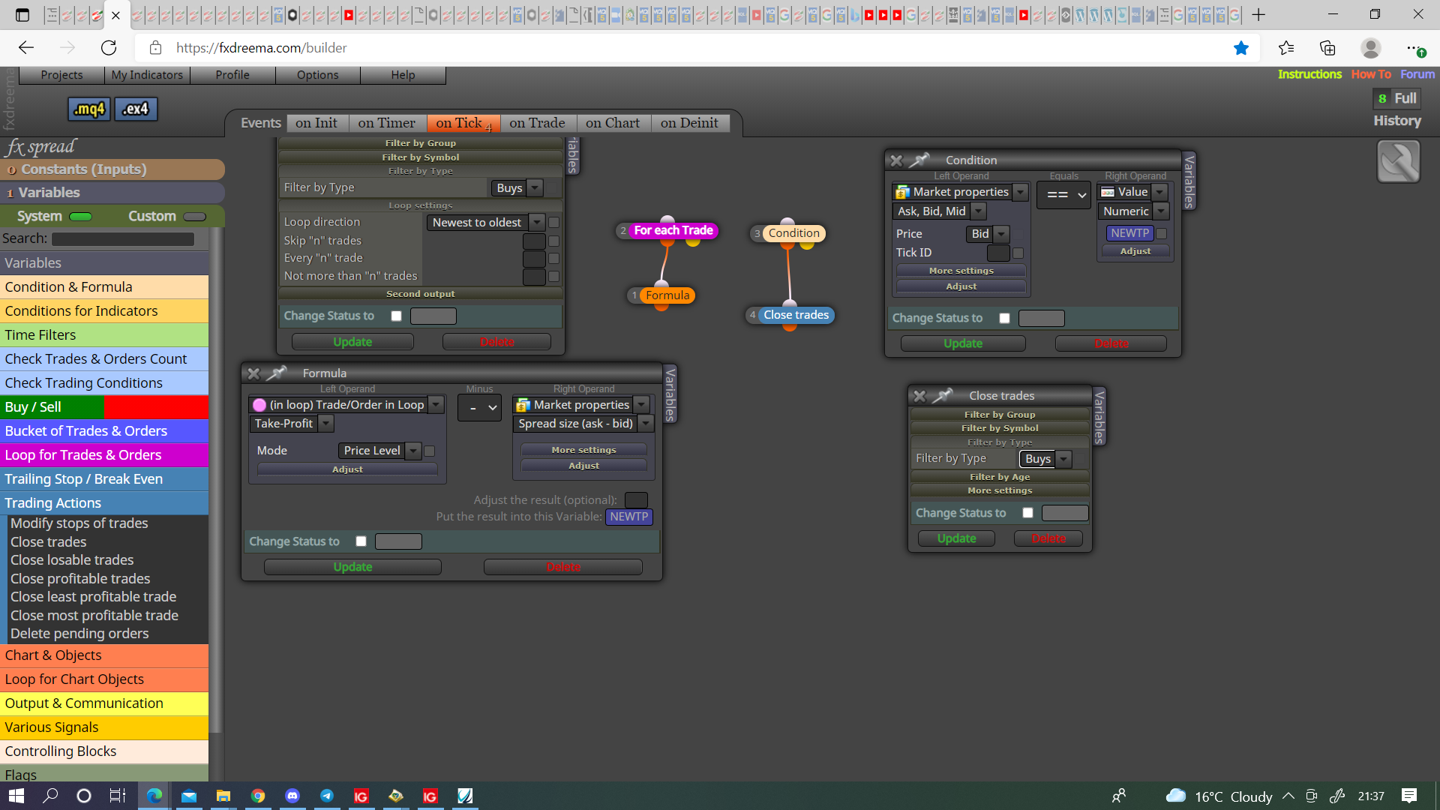This screenshot has height=810, width=1440.
Task: Check the Mode Price Level checkbox
Action: click(x=430, y=451)
